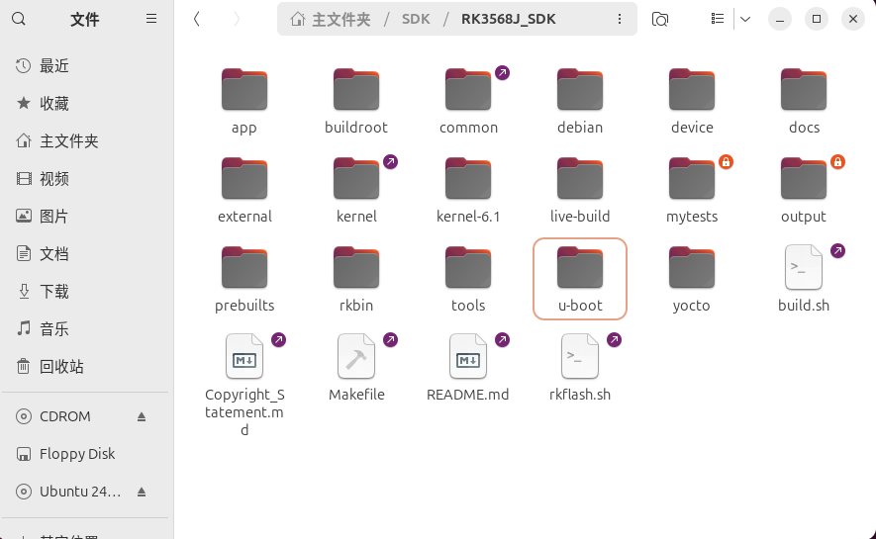Select the prebuilts folder

click(244, 279)
